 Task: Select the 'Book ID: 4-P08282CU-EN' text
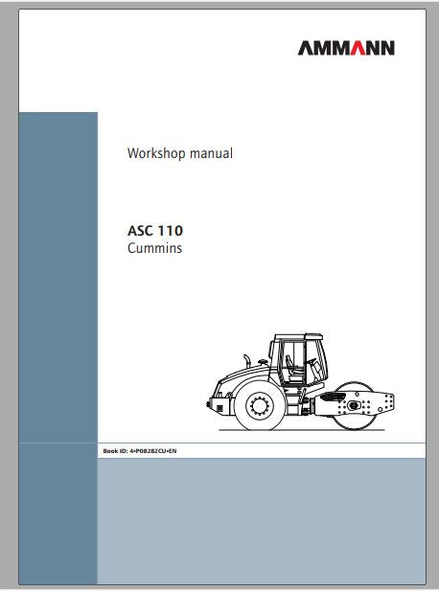[x=140, y=451]
